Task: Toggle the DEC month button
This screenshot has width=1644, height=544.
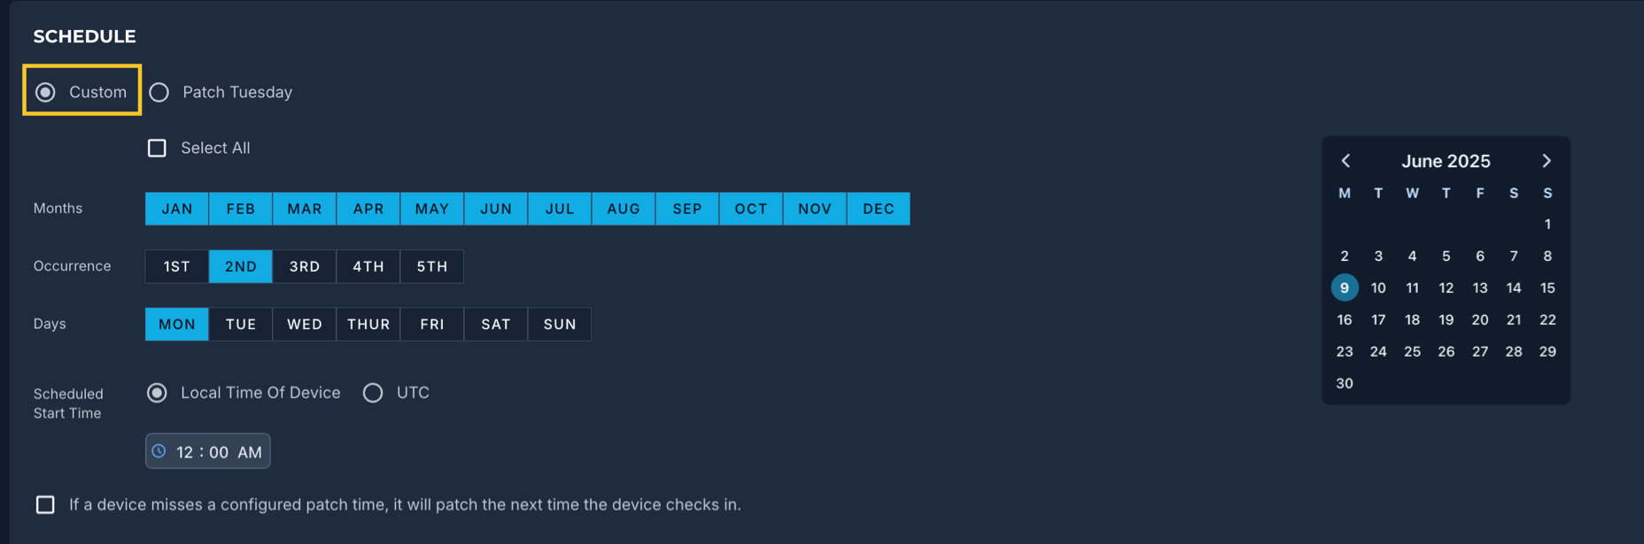Action: (879, 209)
